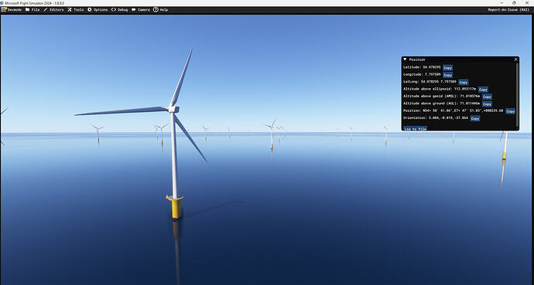
Task: Click the Position window title bar
Action: (460, 59)
